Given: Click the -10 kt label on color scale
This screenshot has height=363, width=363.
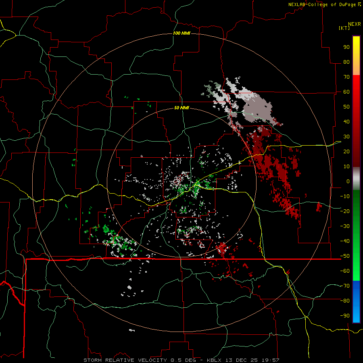Looking at the screenshot, I should click(x=345, y=196).
